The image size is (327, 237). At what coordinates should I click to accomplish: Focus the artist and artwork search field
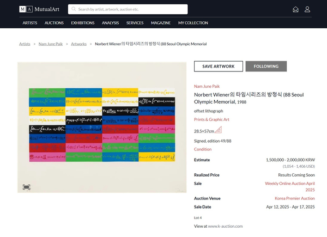coord(131,9)
